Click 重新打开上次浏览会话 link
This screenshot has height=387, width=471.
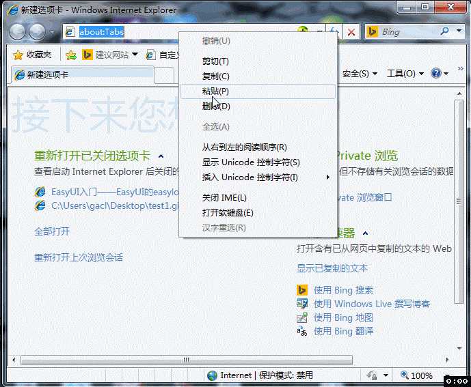pos(79,257)
